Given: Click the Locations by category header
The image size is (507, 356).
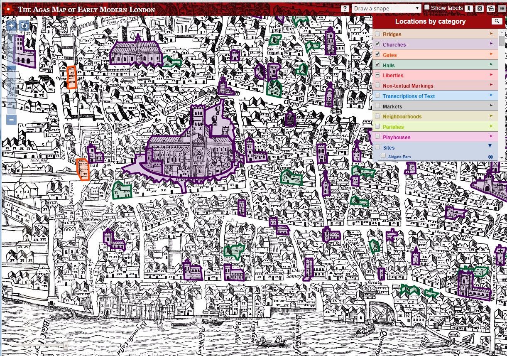Looking at the screenshot, I should 430,22.
